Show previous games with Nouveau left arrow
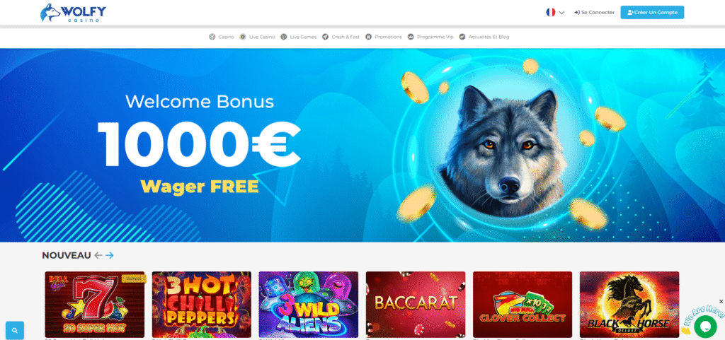 [x=98, y=255]
